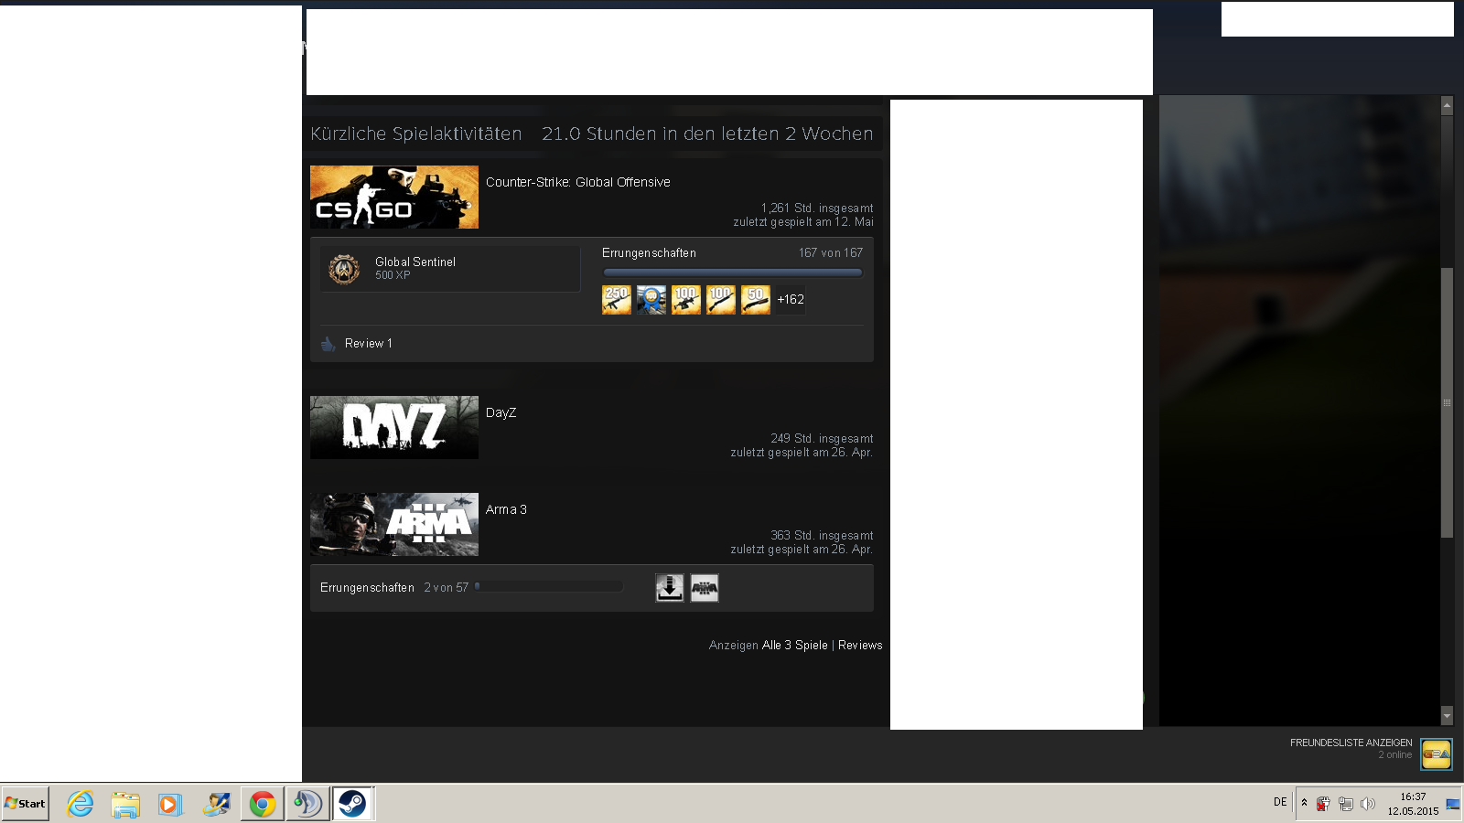1464x823 pixels.
Task: Select the second Arma 3 achievement icon
Action: click(x=705, y=588)
